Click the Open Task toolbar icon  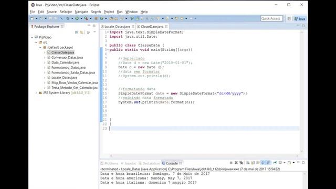[x=117, y=18]
